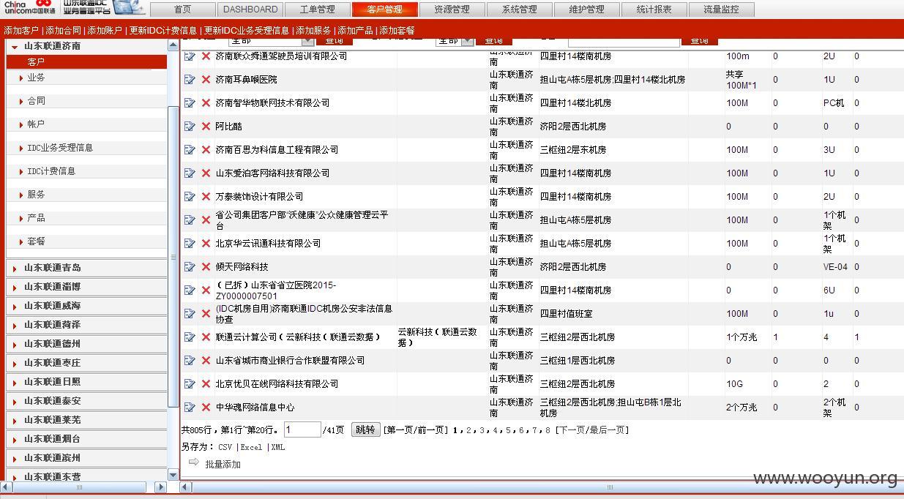Expand the 业务 tree item
Screen dimensions: 904x499
pyautogui.click(x=21, y=78)
